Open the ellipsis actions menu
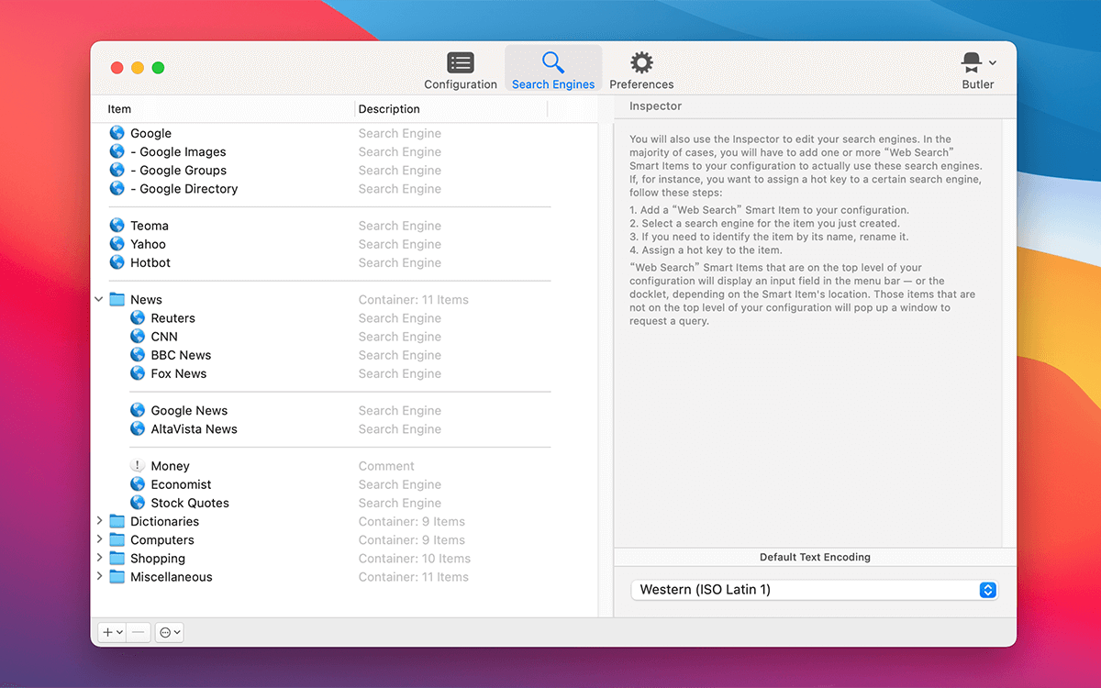Viewport: 1101px width, 688px height. 169,632
